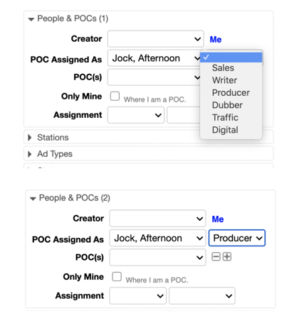Open the Producer role dropdown
This screenshot has width=299, height=333.
click(237, 238)
